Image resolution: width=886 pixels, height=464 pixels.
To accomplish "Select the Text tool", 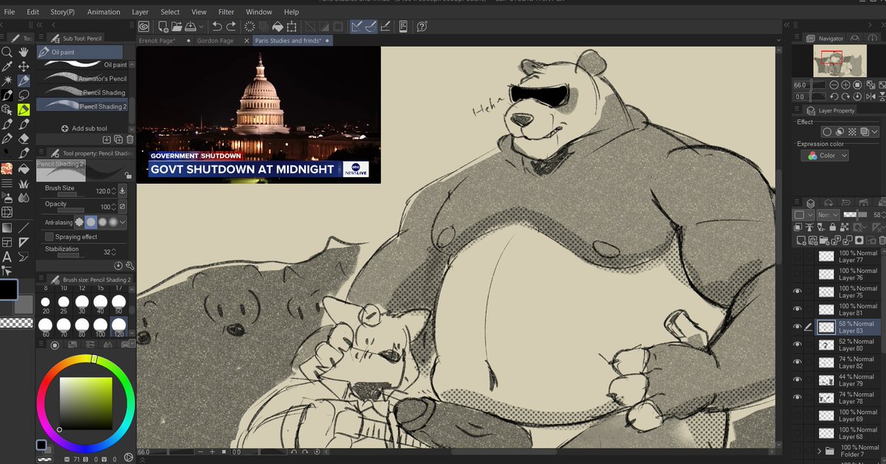I will pos(7,257).
